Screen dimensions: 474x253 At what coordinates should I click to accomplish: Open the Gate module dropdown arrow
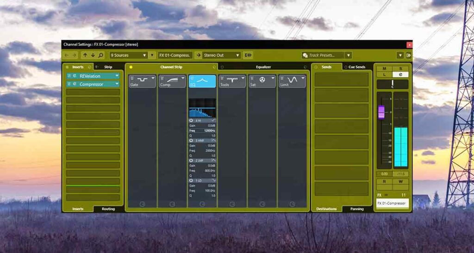tap(153, 78)
